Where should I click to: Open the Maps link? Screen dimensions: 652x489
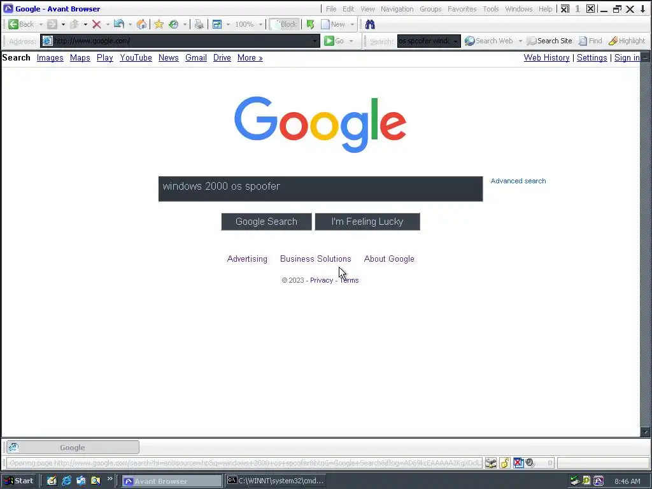coord(80,58)
